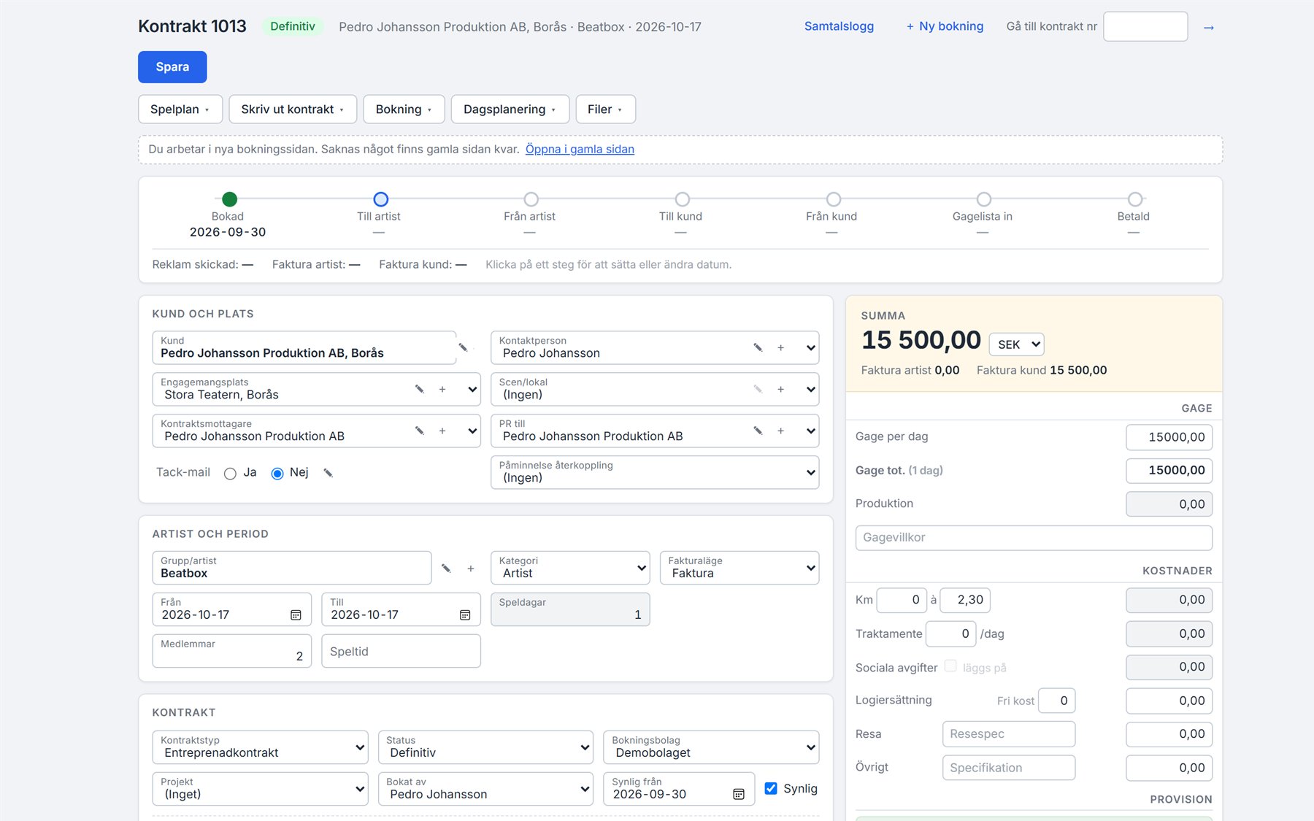Viewport: 1314px width, 821px height.
Task: Edit Kund with the pencil icon
Action: pos(463,347)
